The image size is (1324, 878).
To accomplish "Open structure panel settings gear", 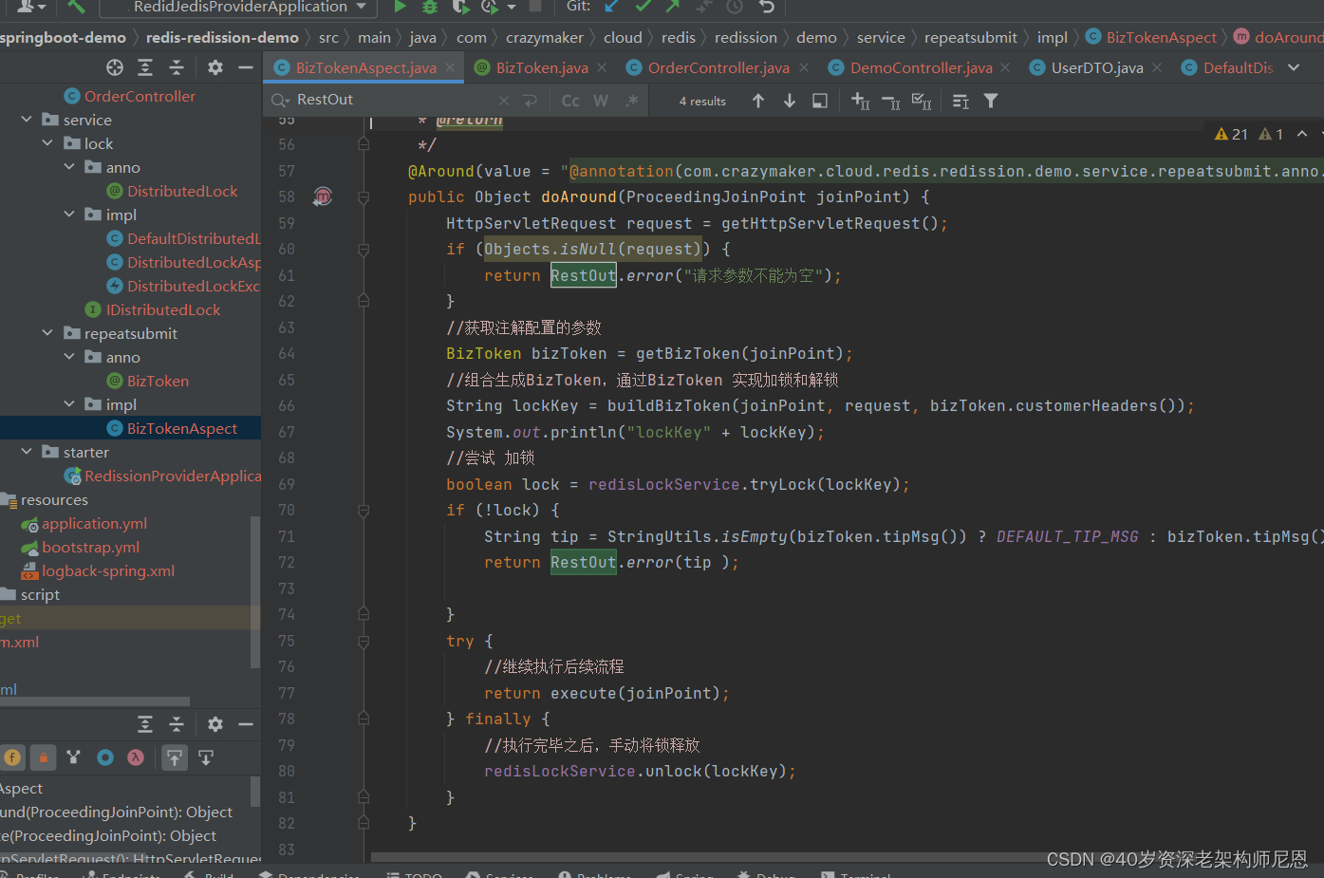I will tap(215, 724).
